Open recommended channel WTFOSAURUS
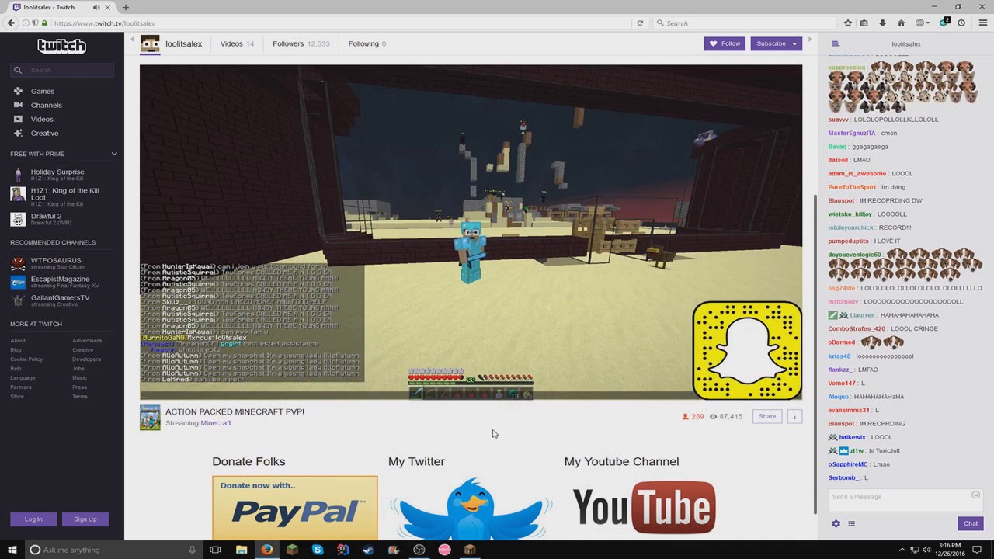The image size is (994, 559). (56, 263)
